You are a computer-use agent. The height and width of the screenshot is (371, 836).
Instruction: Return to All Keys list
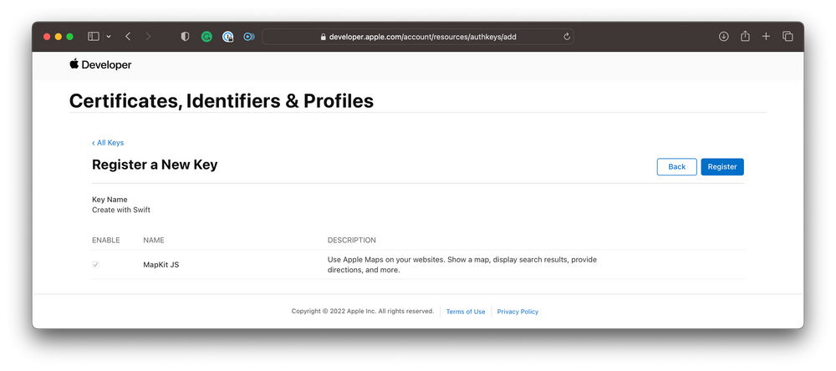108,143
